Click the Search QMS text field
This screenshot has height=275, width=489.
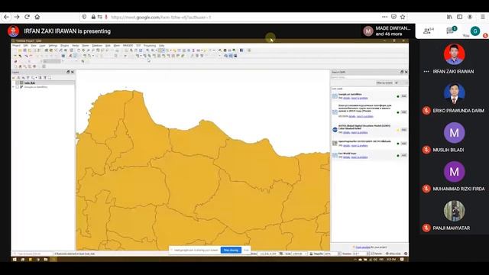coord(369,77)
